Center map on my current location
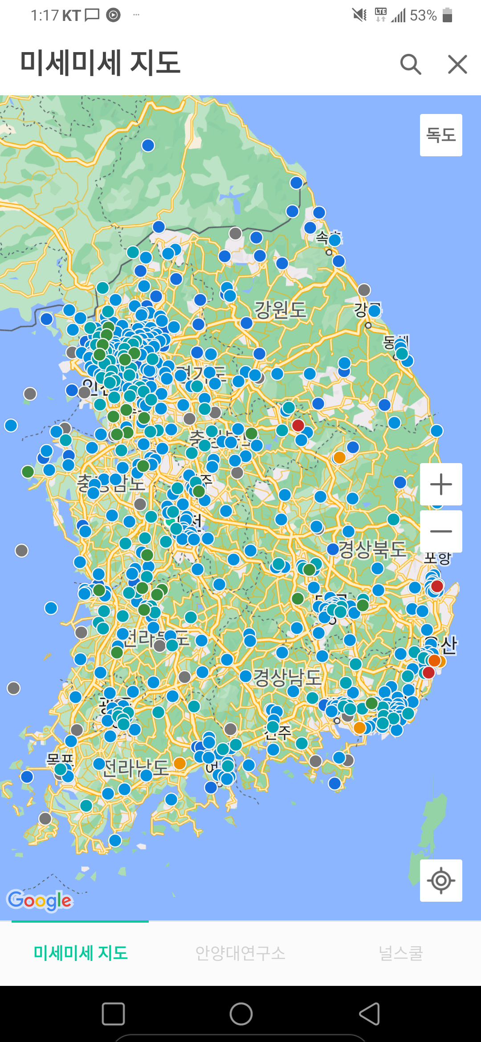 click(x=441, y=880)
